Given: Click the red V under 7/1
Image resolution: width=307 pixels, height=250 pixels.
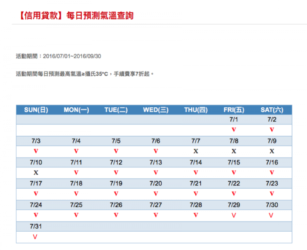Looking at the screenshot, I should tap(234, 130).
